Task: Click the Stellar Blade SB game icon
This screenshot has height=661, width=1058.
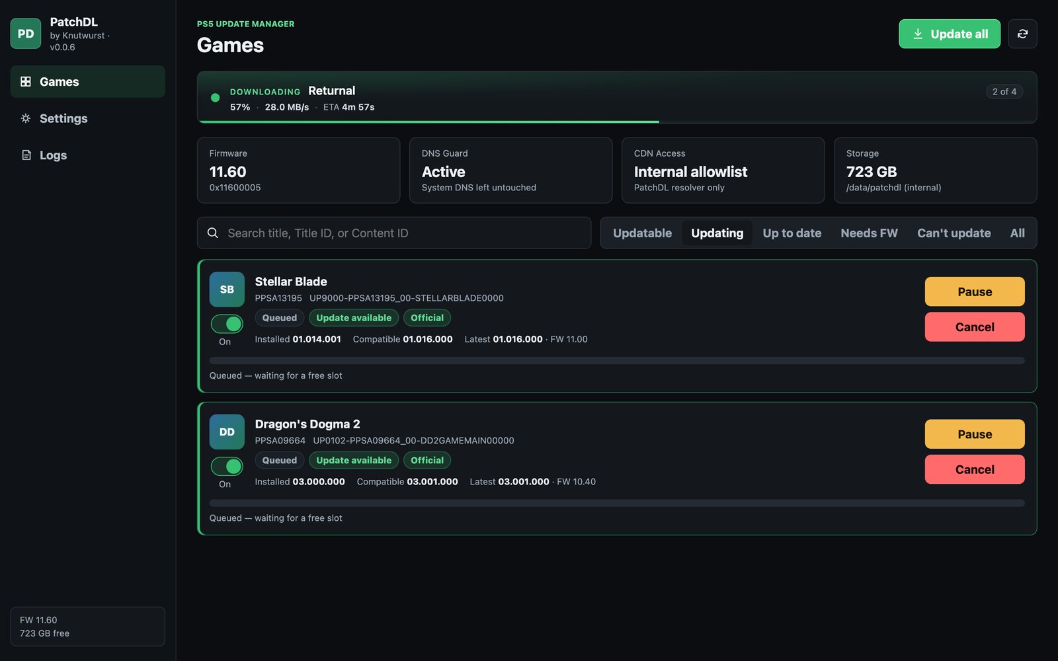Action: click(x=227, y=290)
